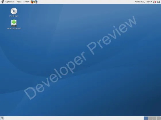Open the Places menu
The width and height of the screenshot is (161, 120).
19,2
